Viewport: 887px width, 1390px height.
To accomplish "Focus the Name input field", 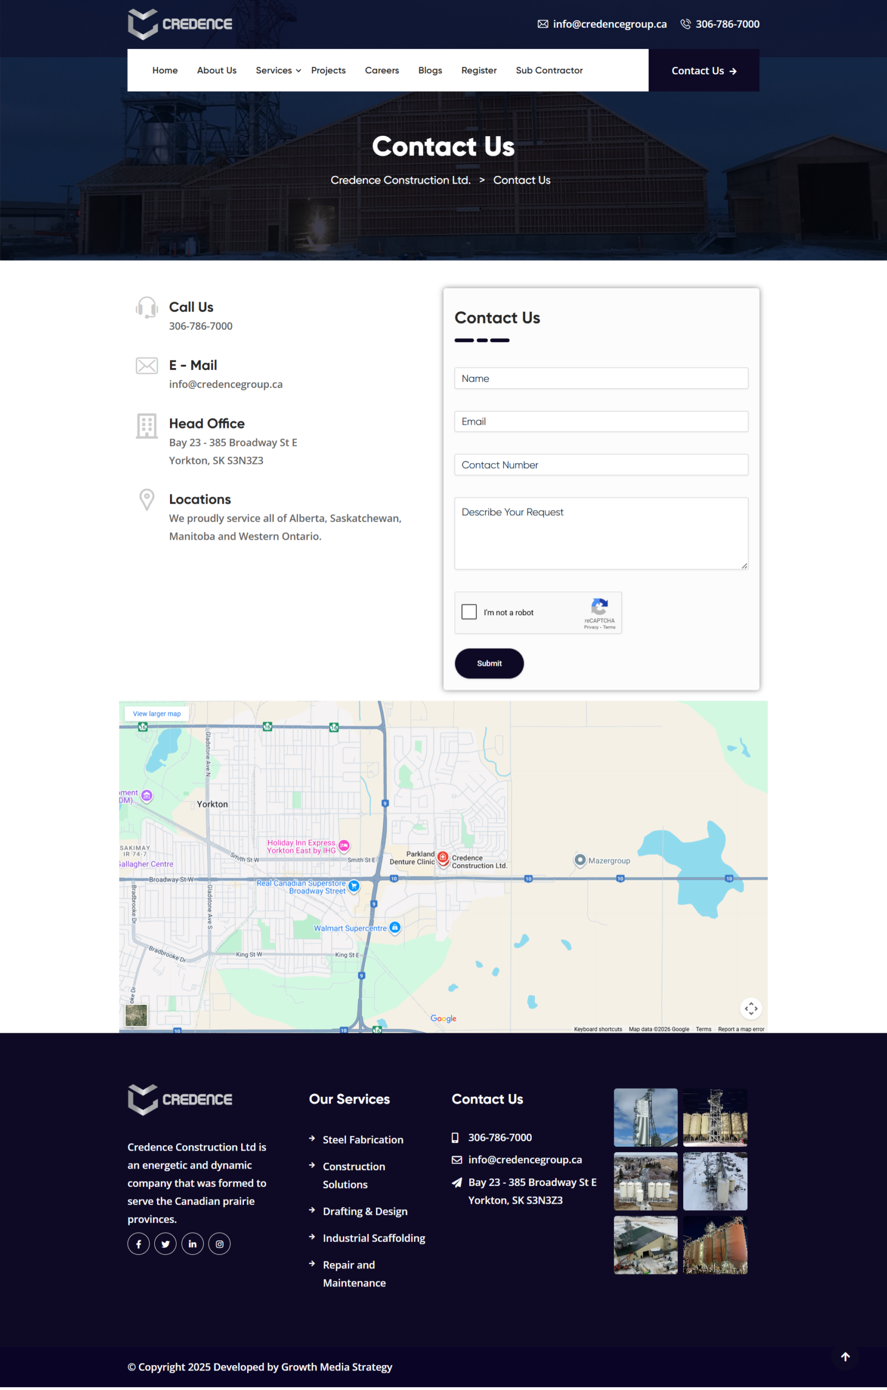I will (601, 378).
